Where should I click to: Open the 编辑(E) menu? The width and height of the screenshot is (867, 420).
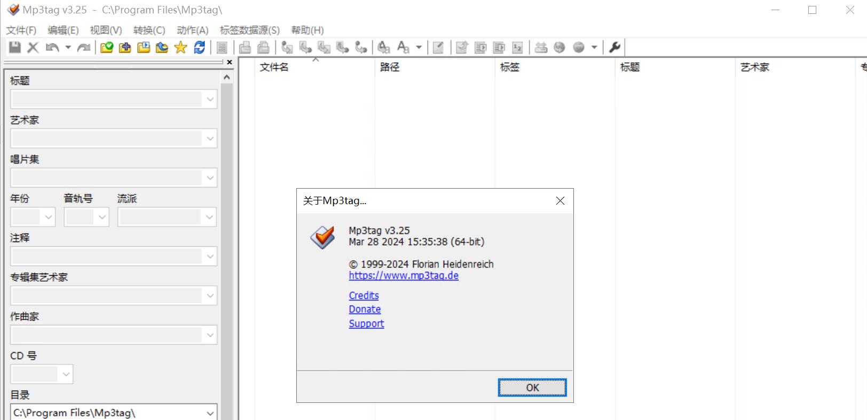click(63, 30)
